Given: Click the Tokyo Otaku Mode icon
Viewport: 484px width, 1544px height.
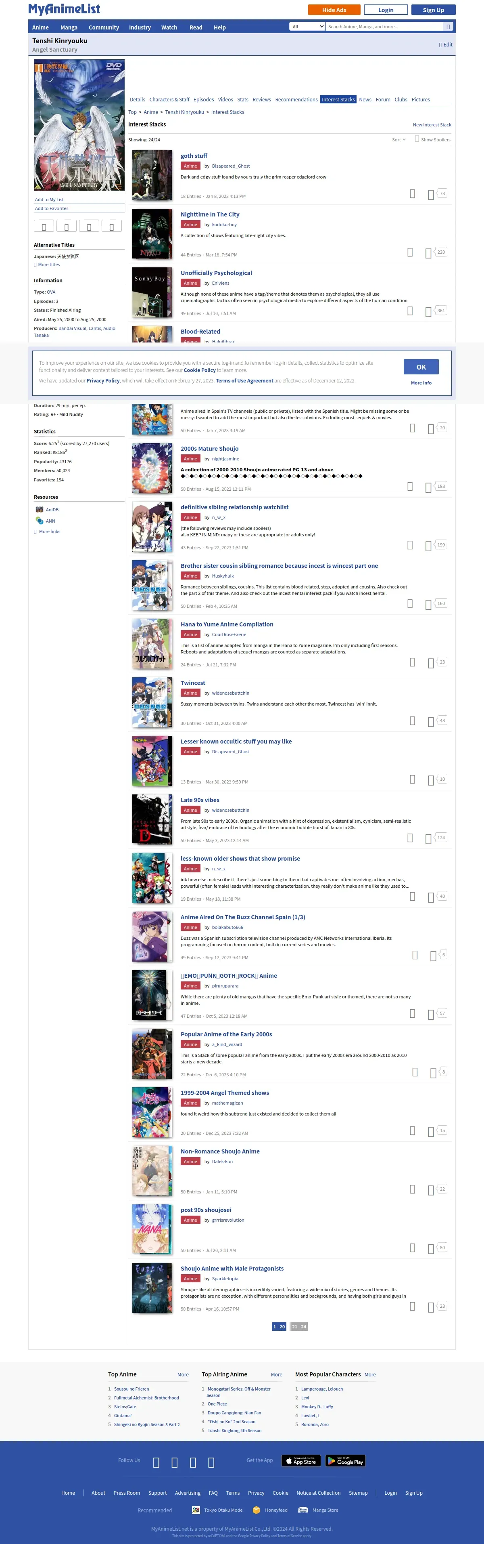Looking at the screenshot, I should click(196, 1510).
